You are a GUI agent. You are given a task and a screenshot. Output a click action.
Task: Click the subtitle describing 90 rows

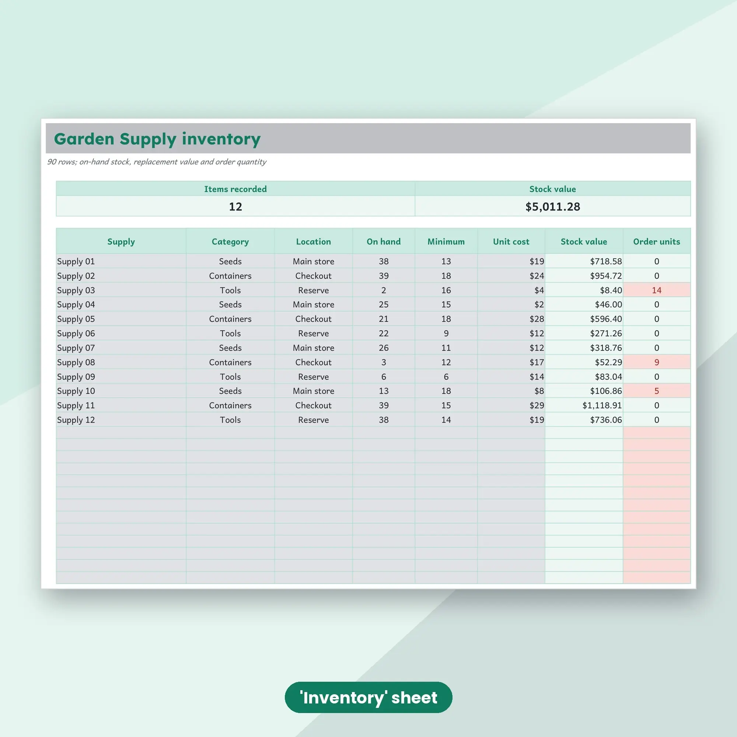(156, 162)
